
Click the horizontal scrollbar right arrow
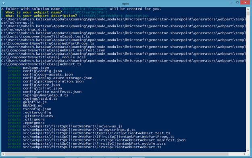click(244, 154)
